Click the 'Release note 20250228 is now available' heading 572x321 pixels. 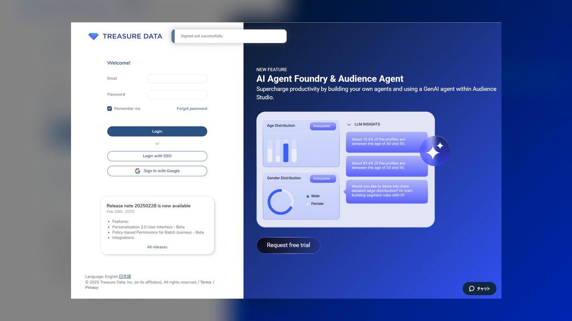(x=149, y=206)
